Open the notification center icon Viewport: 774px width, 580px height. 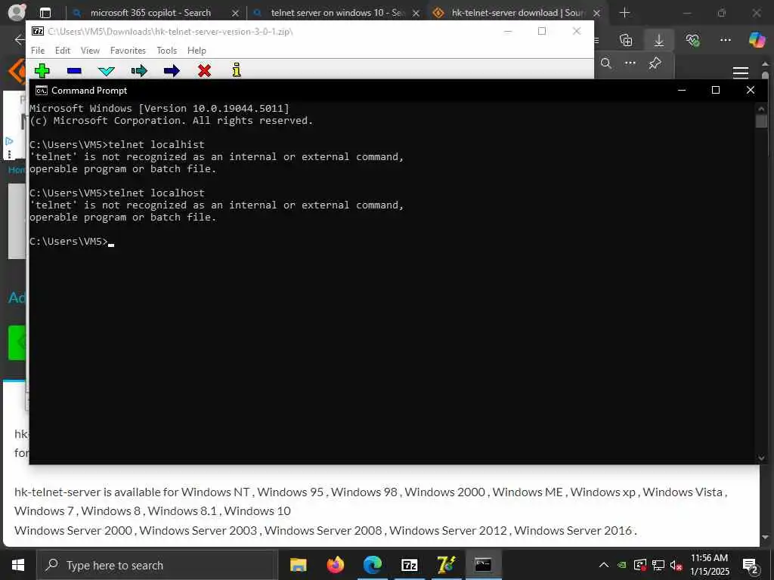pos(751,566)
